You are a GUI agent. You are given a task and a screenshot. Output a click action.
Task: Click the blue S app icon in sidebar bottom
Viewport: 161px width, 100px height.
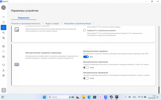(4, 90)
